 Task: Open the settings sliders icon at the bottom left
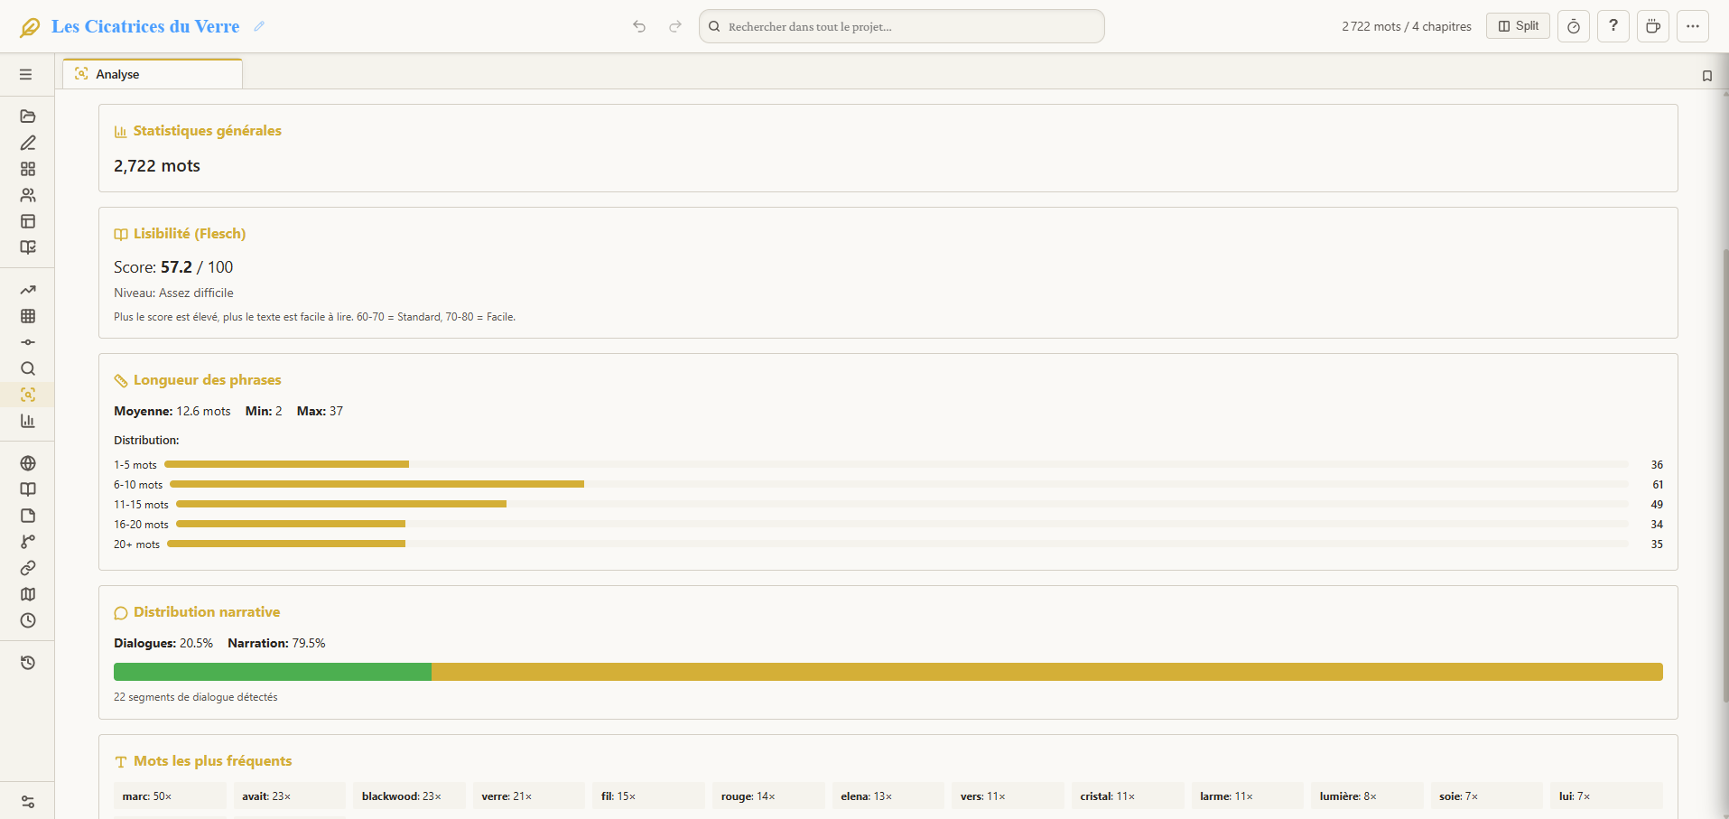click(x=28, y=802)
